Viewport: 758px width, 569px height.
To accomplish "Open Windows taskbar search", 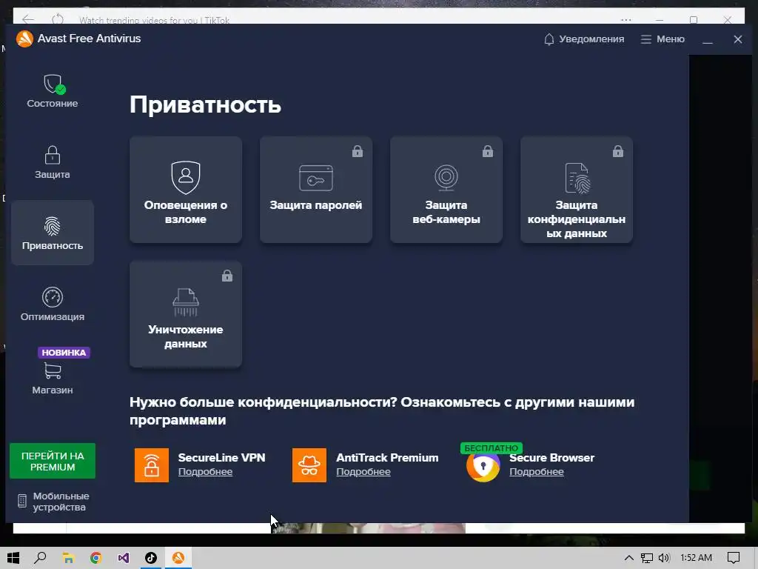I will pos(41,558).
